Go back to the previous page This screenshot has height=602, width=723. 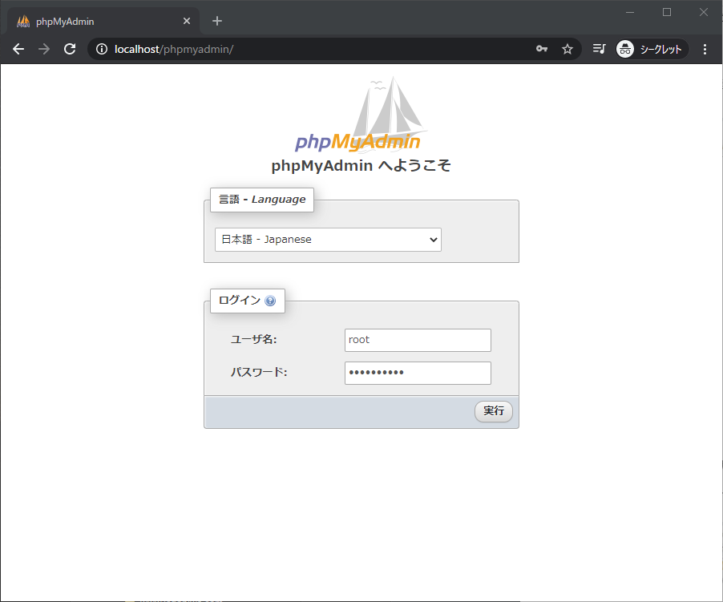point(18,49)
